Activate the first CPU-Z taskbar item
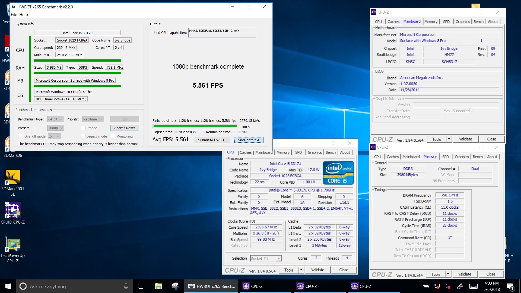 (x=266, y=286)
